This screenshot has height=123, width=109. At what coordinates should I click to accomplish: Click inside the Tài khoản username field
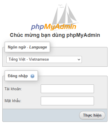pos(67,89)
